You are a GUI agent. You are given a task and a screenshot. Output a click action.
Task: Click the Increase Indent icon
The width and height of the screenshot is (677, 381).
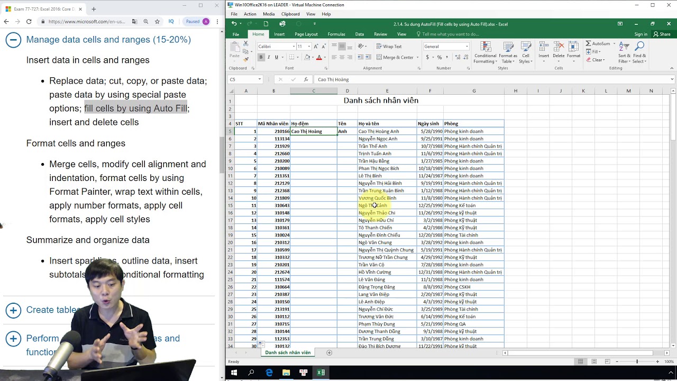tap(368, 57)
